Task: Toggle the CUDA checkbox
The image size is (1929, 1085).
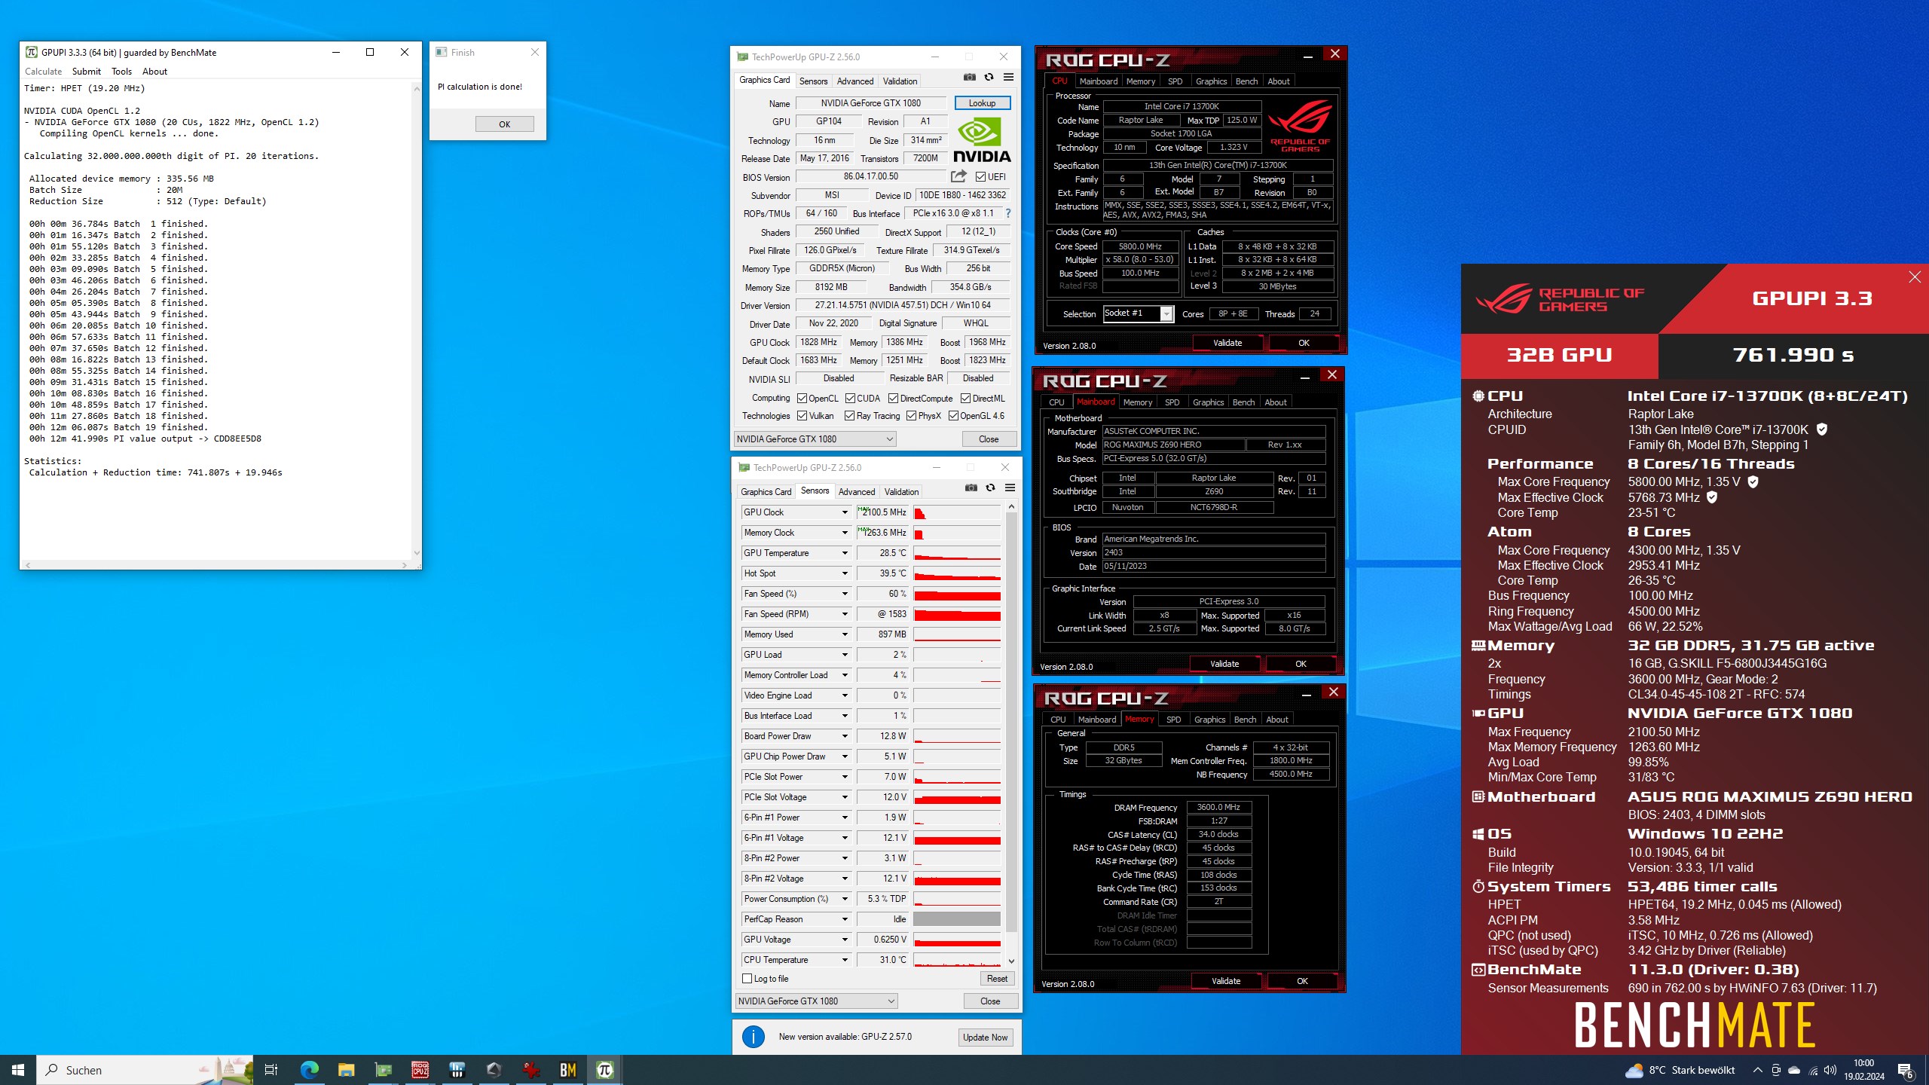Action: point(851,399)
